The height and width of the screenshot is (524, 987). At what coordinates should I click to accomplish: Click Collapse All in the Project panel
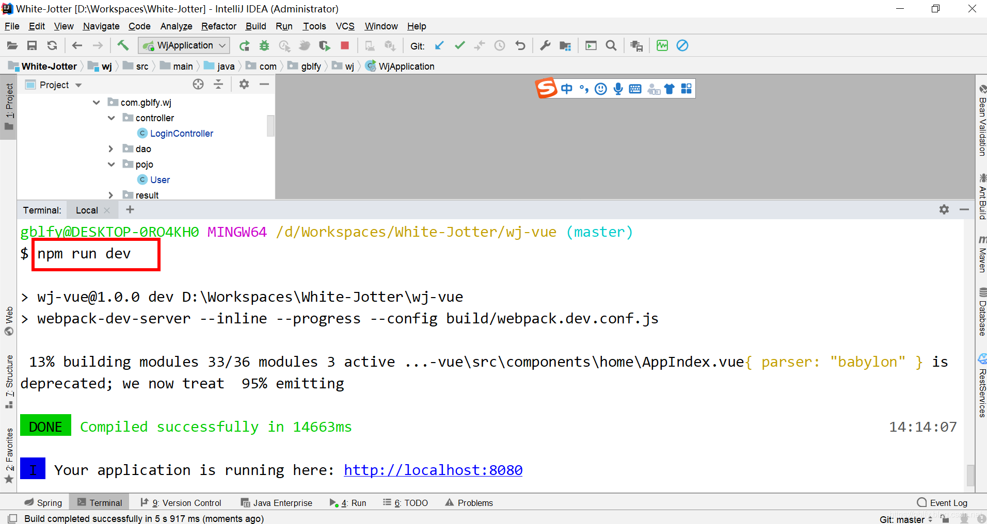click(x=218, y=85)
